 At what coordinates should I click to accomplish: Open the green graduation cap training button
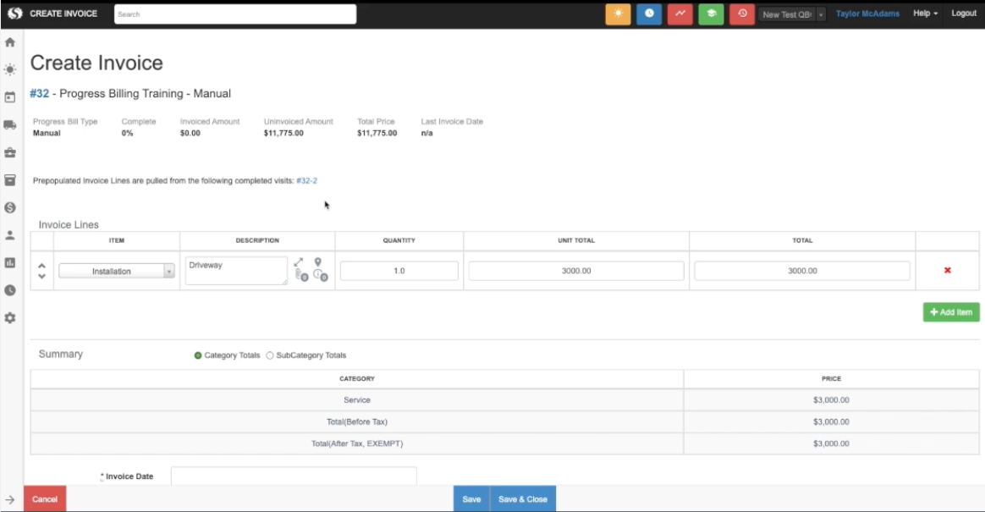click(x=711, y=14)
